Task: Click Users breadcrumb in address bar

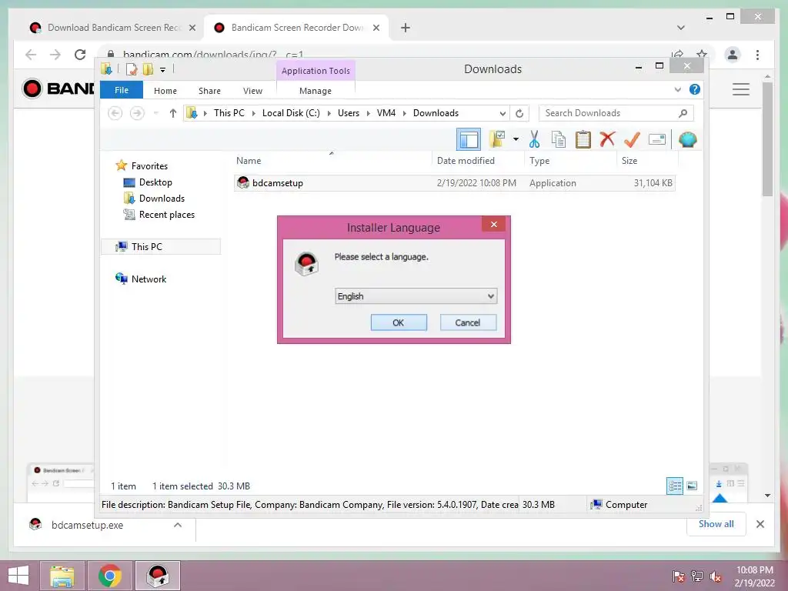Action: (x=349, y=113)
